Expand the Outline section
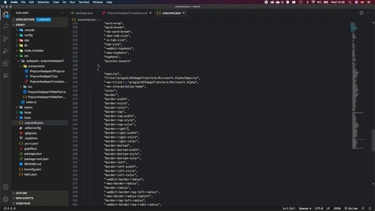 tap(21, 193)
